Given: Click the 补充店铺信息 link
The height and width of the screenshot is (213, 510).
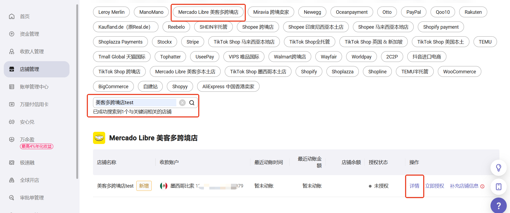Looking at the screenshot, I should click(x=464, y=186).
